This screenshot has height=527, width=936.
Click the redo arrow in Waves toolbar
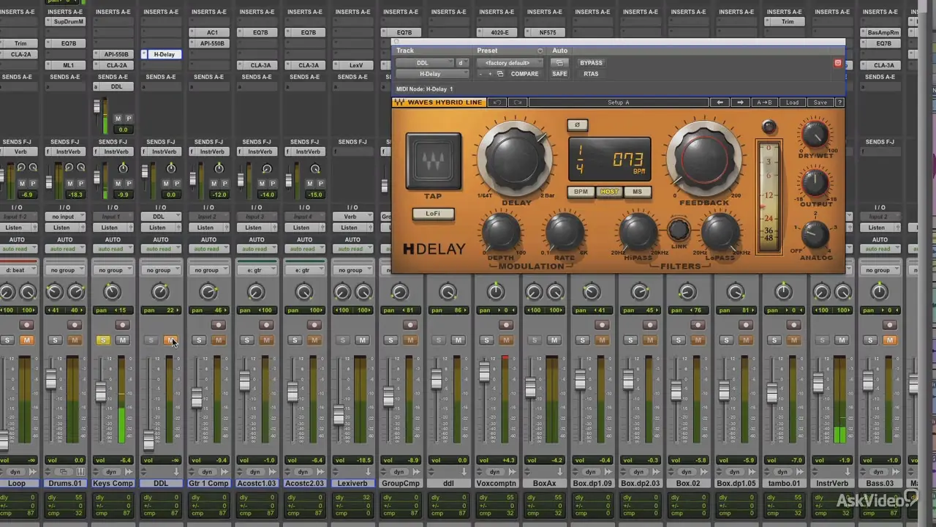(518, 102)
